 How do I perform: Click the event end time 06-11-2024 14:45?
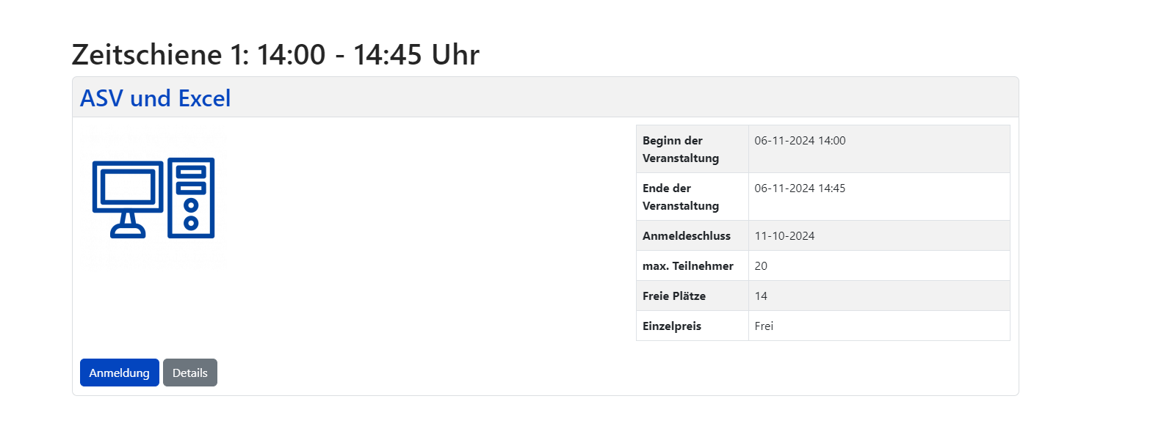coord(800,188)
